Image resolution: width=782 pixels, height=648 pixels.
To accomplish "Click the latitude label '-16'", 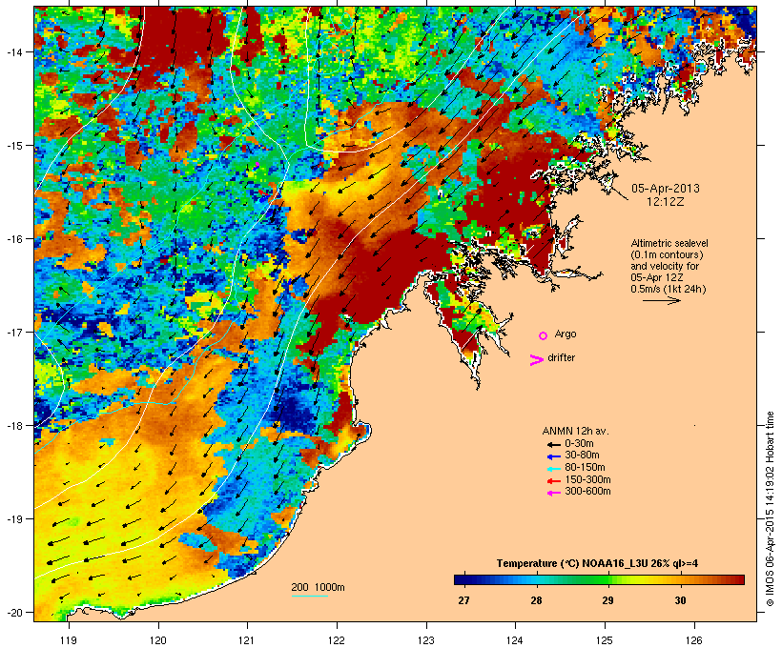I will [x=14, y=239].
